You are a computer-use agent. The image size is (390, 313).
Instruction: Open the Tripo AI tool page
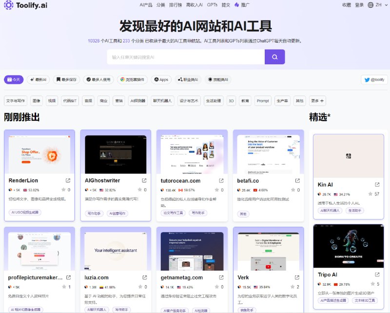tap(325, 274)
